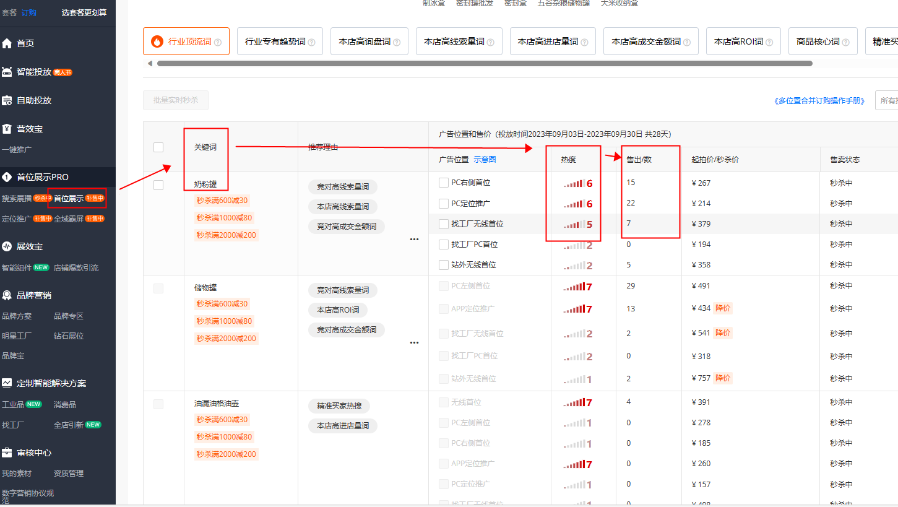Image resolution: width=898 pixels, height=507 pixels.
Task: Check 找工厂无线首位 under 奶粉罐
Action: [x=443, y=224]
